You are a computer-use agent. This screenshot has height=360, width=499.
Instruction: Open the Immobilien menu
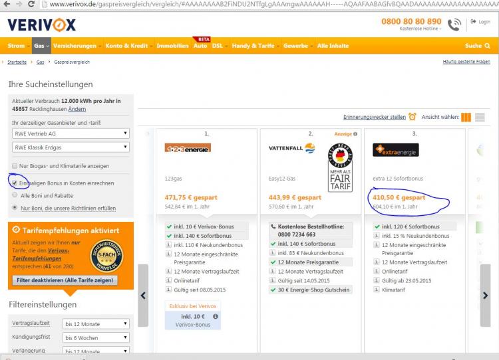pyautogui.click(x=172, y=46)
